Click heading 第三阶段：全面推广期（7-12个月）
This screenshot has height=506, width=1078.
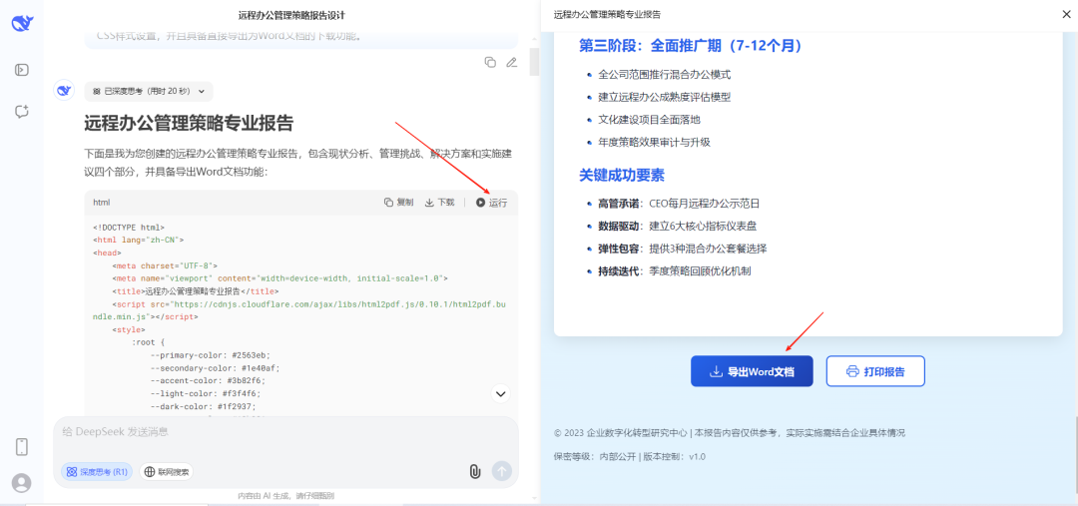pos(691,45)
